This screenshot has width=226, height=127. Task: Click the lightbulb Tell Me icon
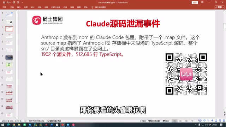point(93,7)
